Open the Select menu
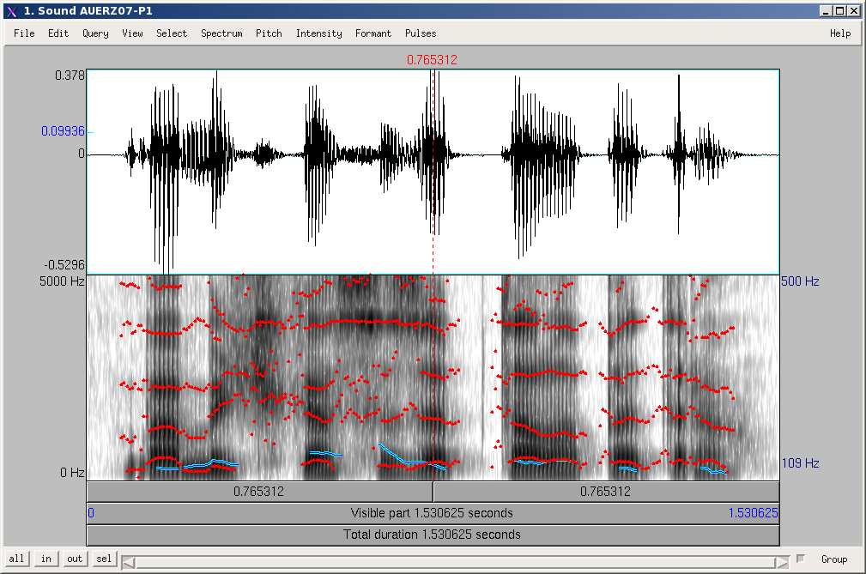 pyautogui.click(x=172, y=33)
